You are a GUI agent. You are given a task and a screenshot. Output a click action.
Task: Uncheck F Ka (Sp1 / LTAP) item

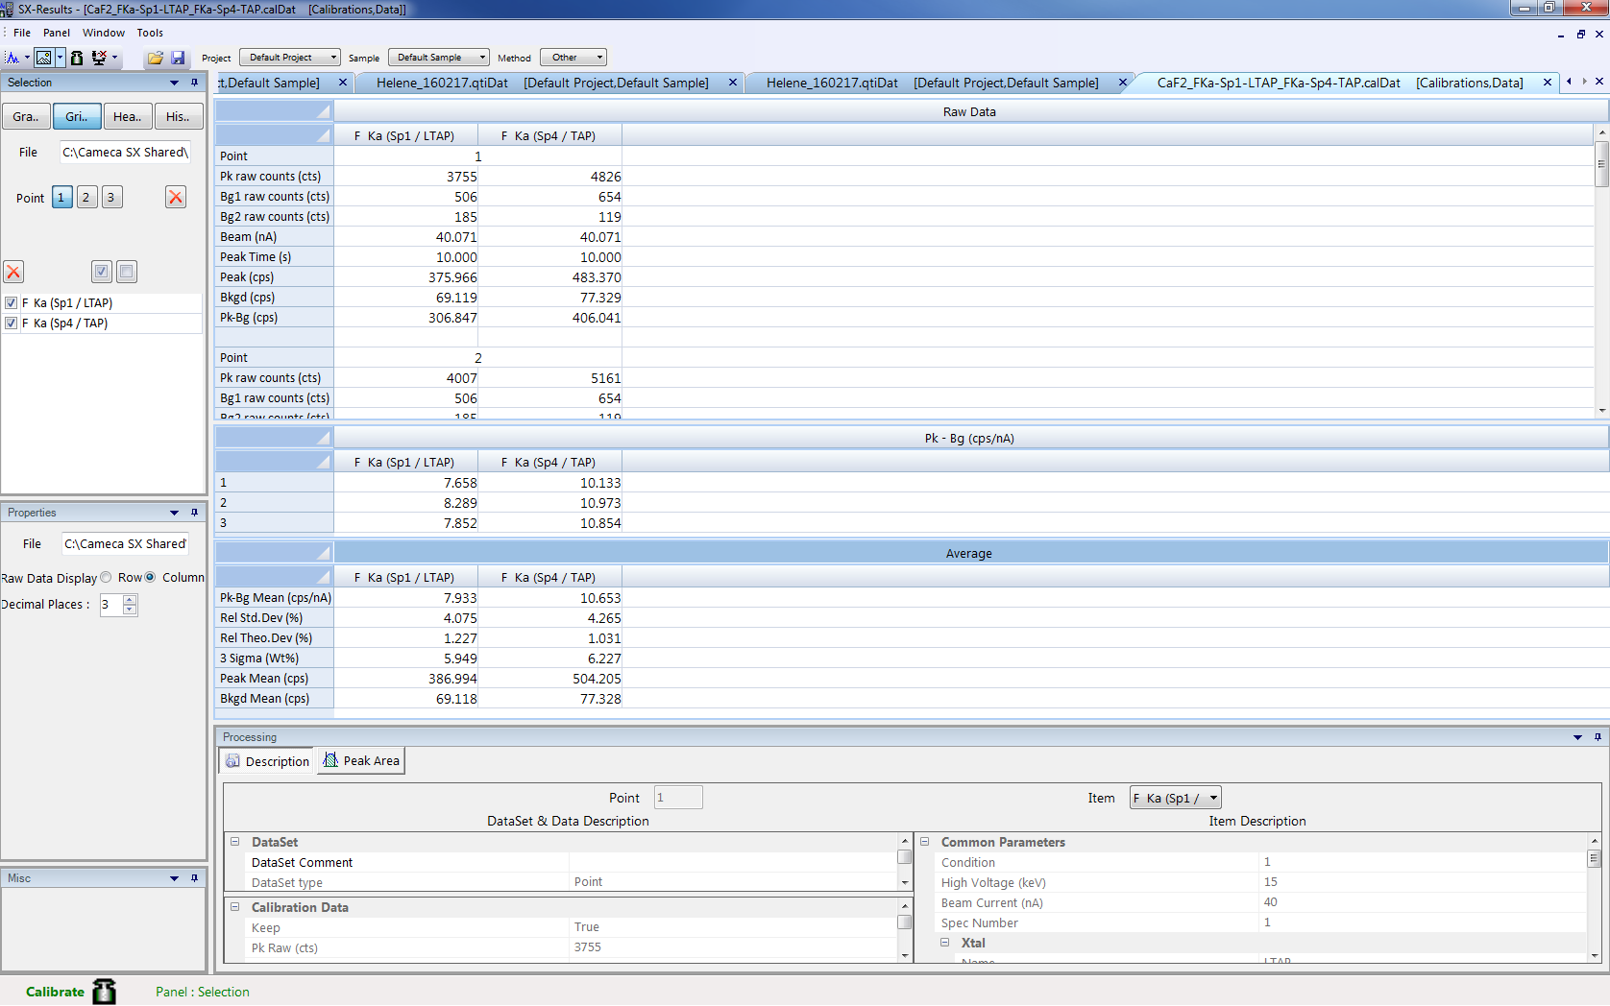12,303
